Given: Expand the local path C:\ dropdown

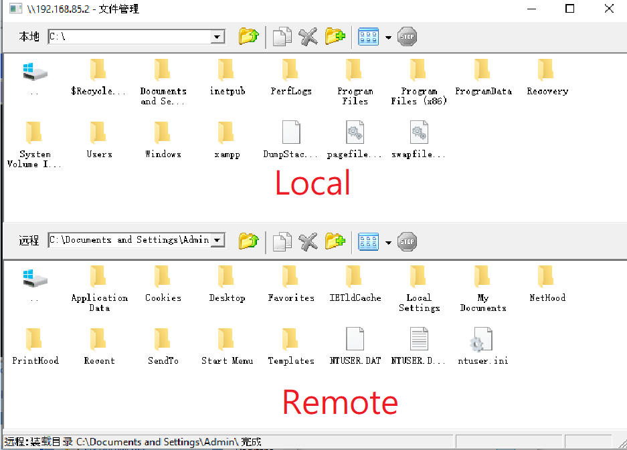Looking at the screenshot, I should 217,37.
